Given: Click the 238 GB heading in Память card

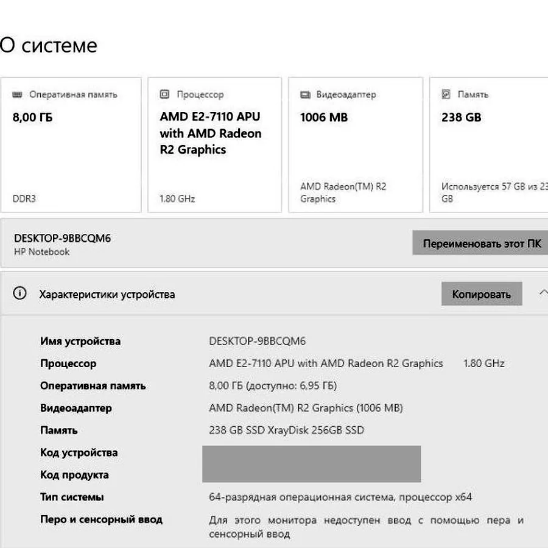Looking at the screenshot, I should point(462,117).
